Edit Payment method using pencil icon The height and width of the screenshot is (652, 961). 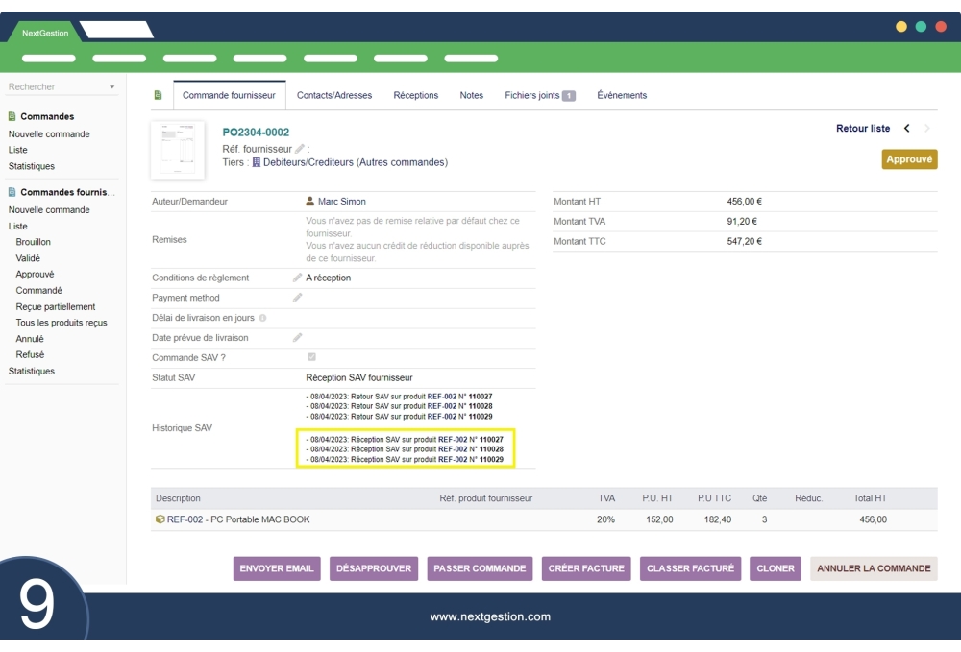(x=297, y=298)
